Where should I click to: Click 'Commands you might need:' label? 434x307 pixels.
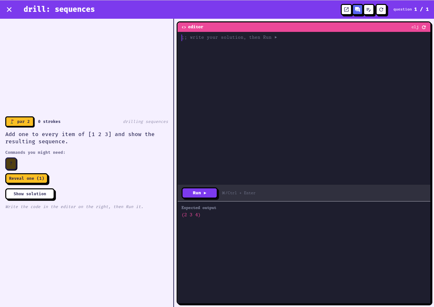click(36, 153)
